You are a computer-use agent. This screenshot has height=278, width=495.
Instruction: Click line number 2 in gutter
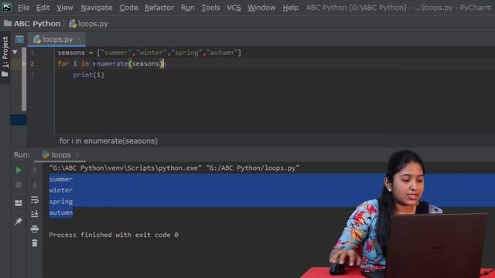tap(32, 63)
